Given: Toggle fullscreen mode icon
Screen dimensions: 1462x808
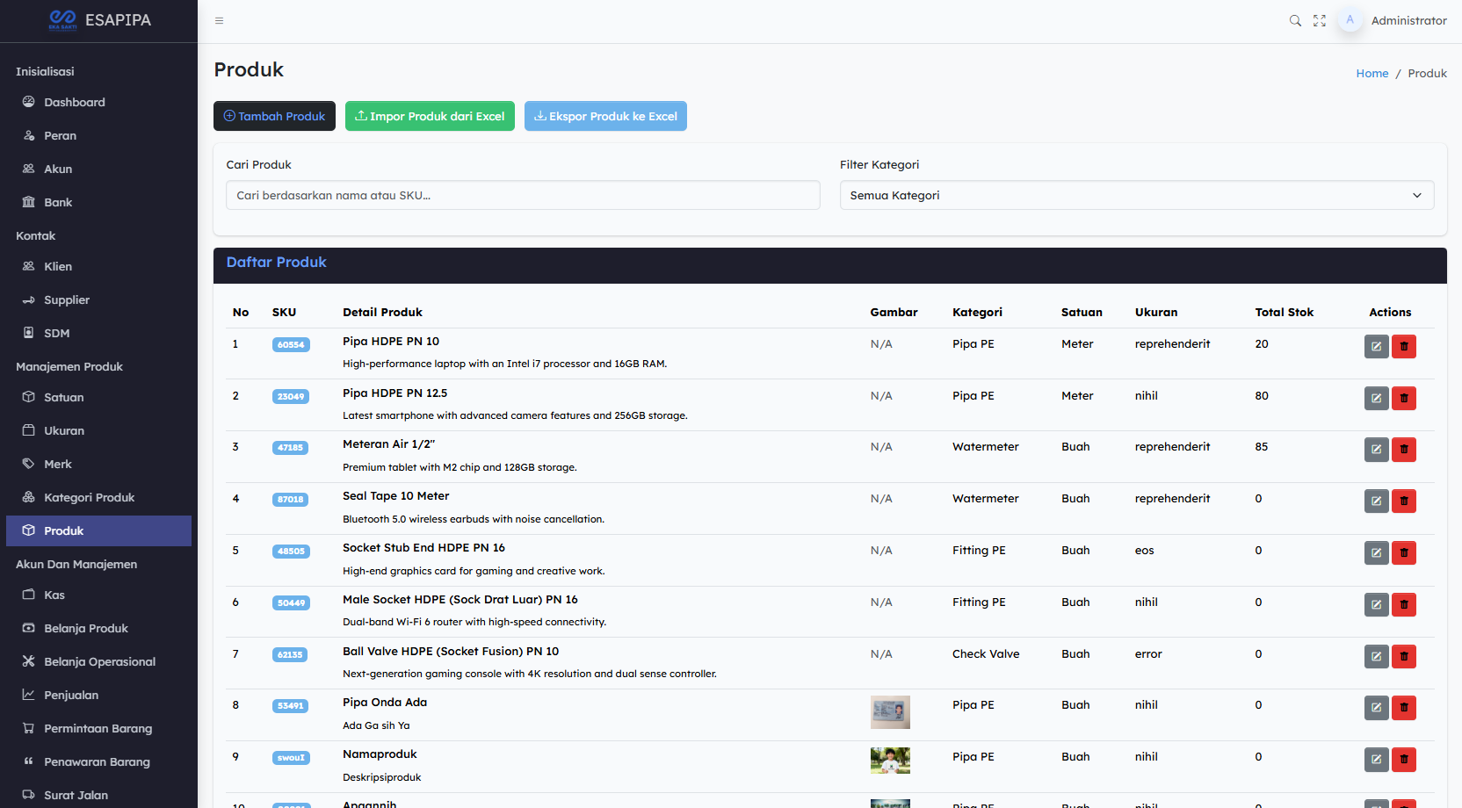Looking at the screenshot, I should pos(1320,20).
